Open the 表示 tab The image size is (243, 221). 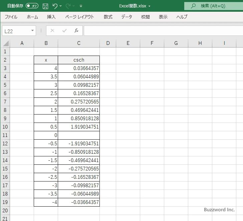point(163,17)
